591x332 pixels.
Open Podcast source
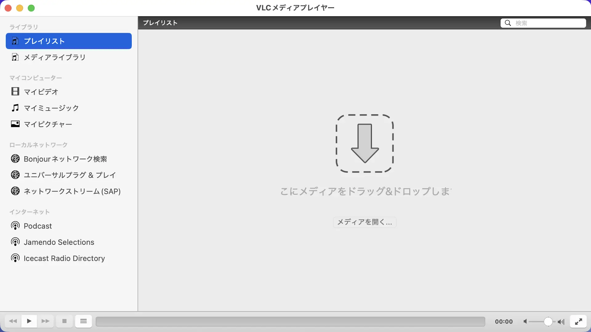click(x=69, y=226)
